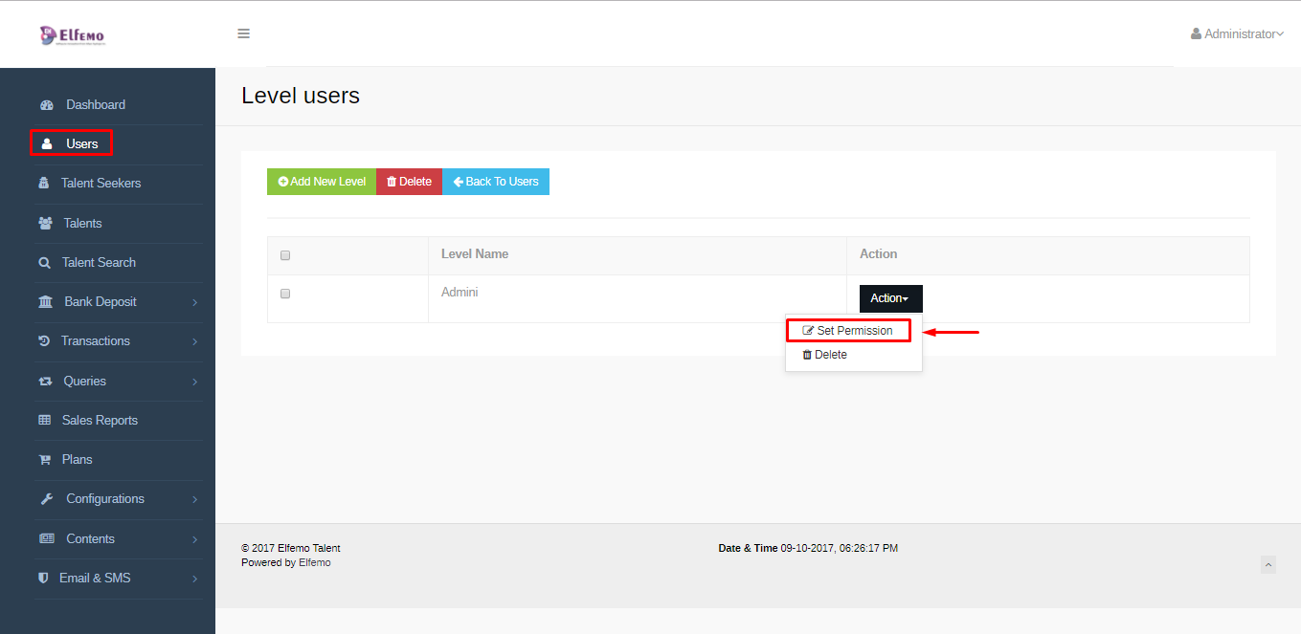Click the trash icon on red Delete button
The image size is (1301, 634).
pos(392,182)
